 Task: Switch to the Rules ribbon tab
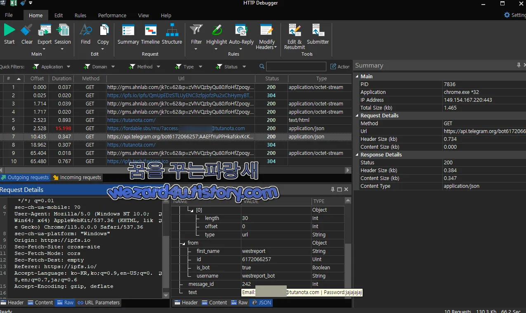coord(80,15)
